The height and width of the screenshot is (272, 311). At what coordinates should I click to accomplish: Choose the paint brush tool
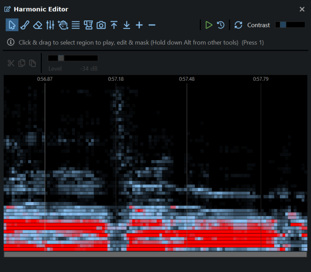(25, 25)
